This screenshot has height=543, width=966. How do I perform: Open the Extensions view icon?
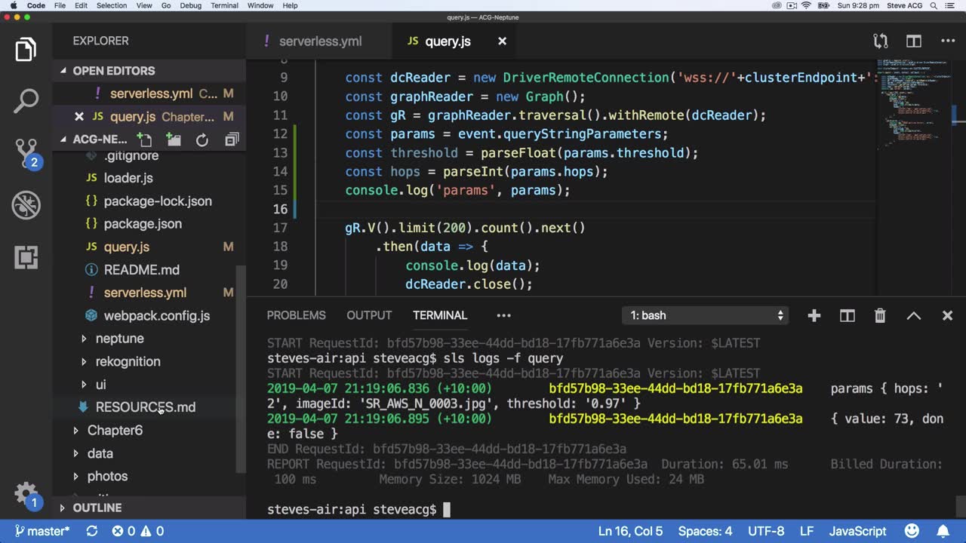[26, 257]
